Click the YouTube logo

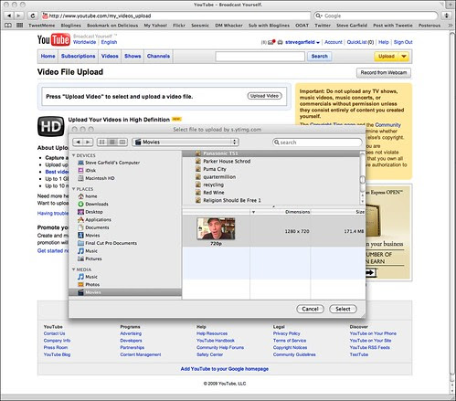pyautogui.click(x=54, y=39)
